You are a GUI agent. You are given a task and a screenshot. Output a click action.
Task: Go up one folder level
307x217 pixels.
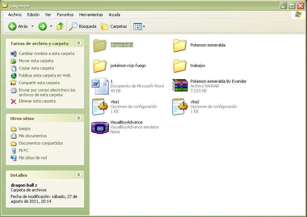[60, 26]
